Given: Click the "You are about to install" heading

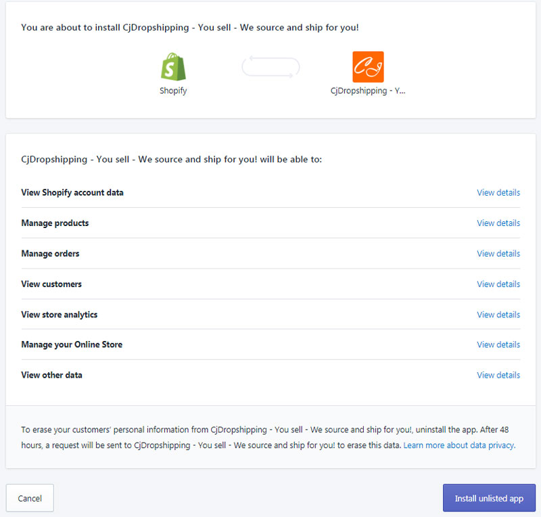Looking at the screenshot, I should coord(190,28).
